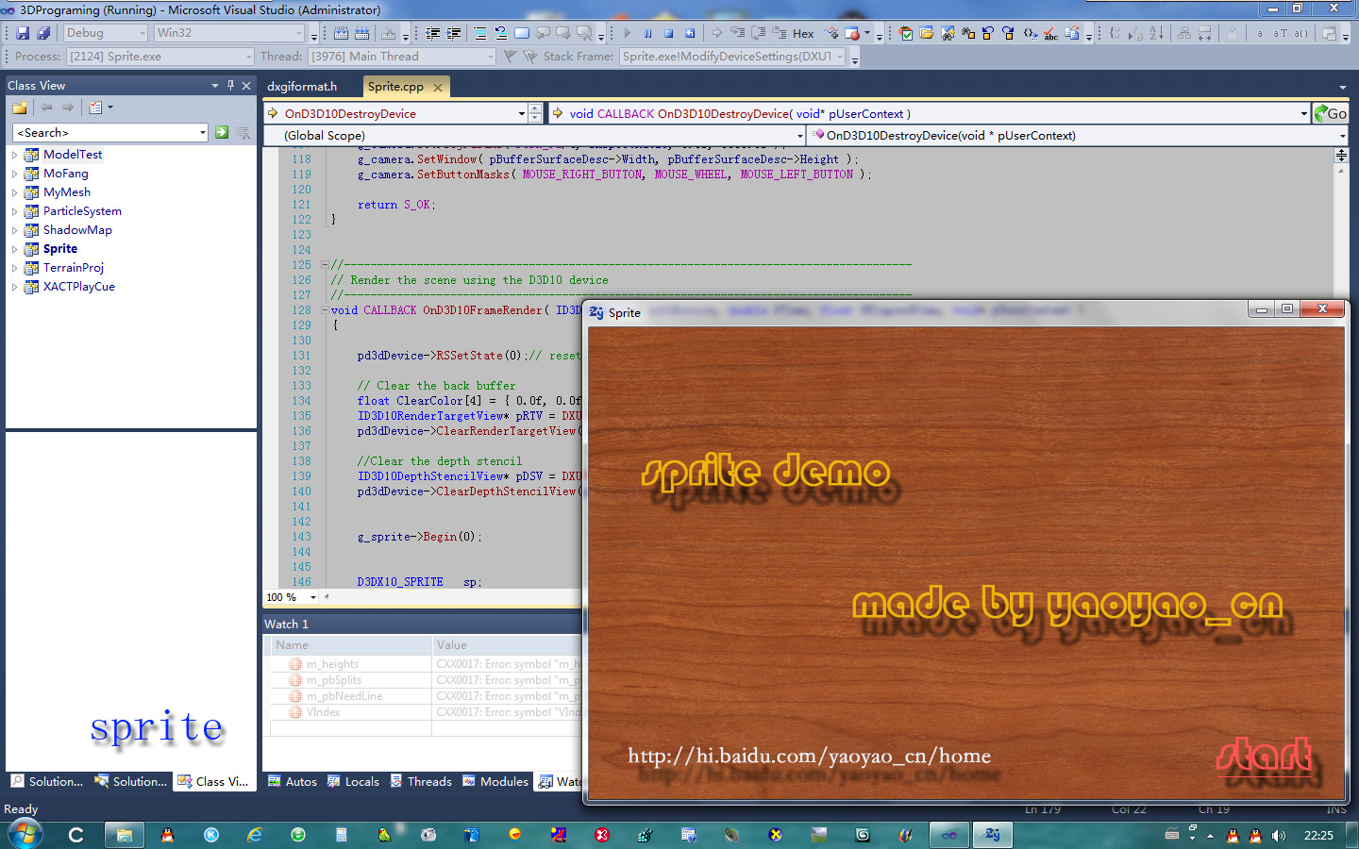The height and width of the screenshot is (849, 1359).
Task: Pause debugging with Break All button
Action: 648,33
